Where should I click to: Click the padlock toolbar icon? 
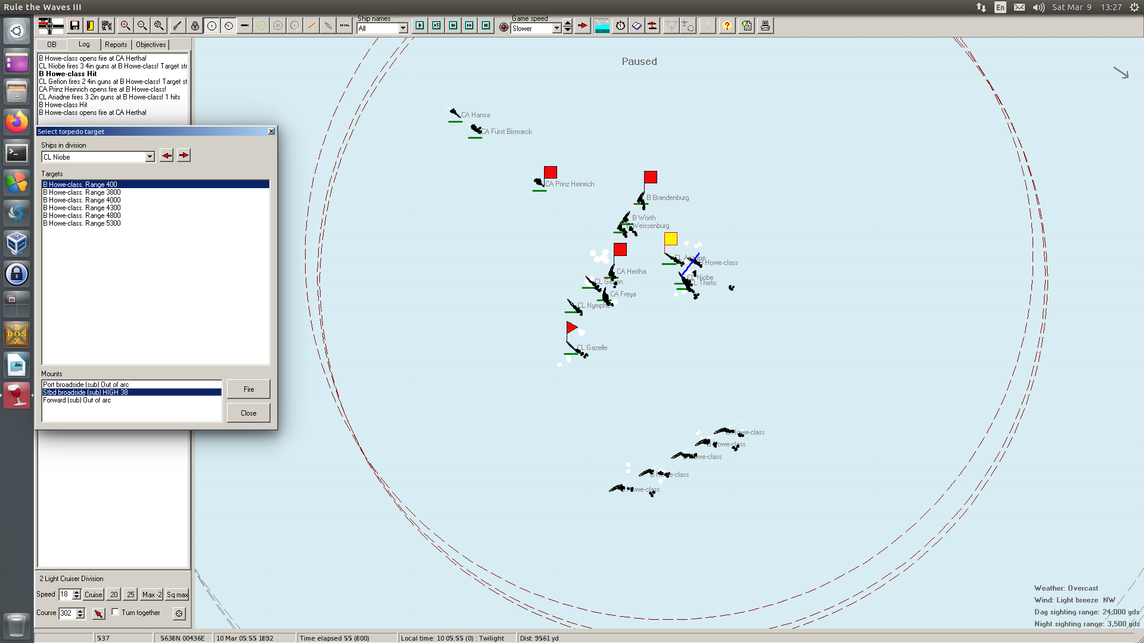194,26
